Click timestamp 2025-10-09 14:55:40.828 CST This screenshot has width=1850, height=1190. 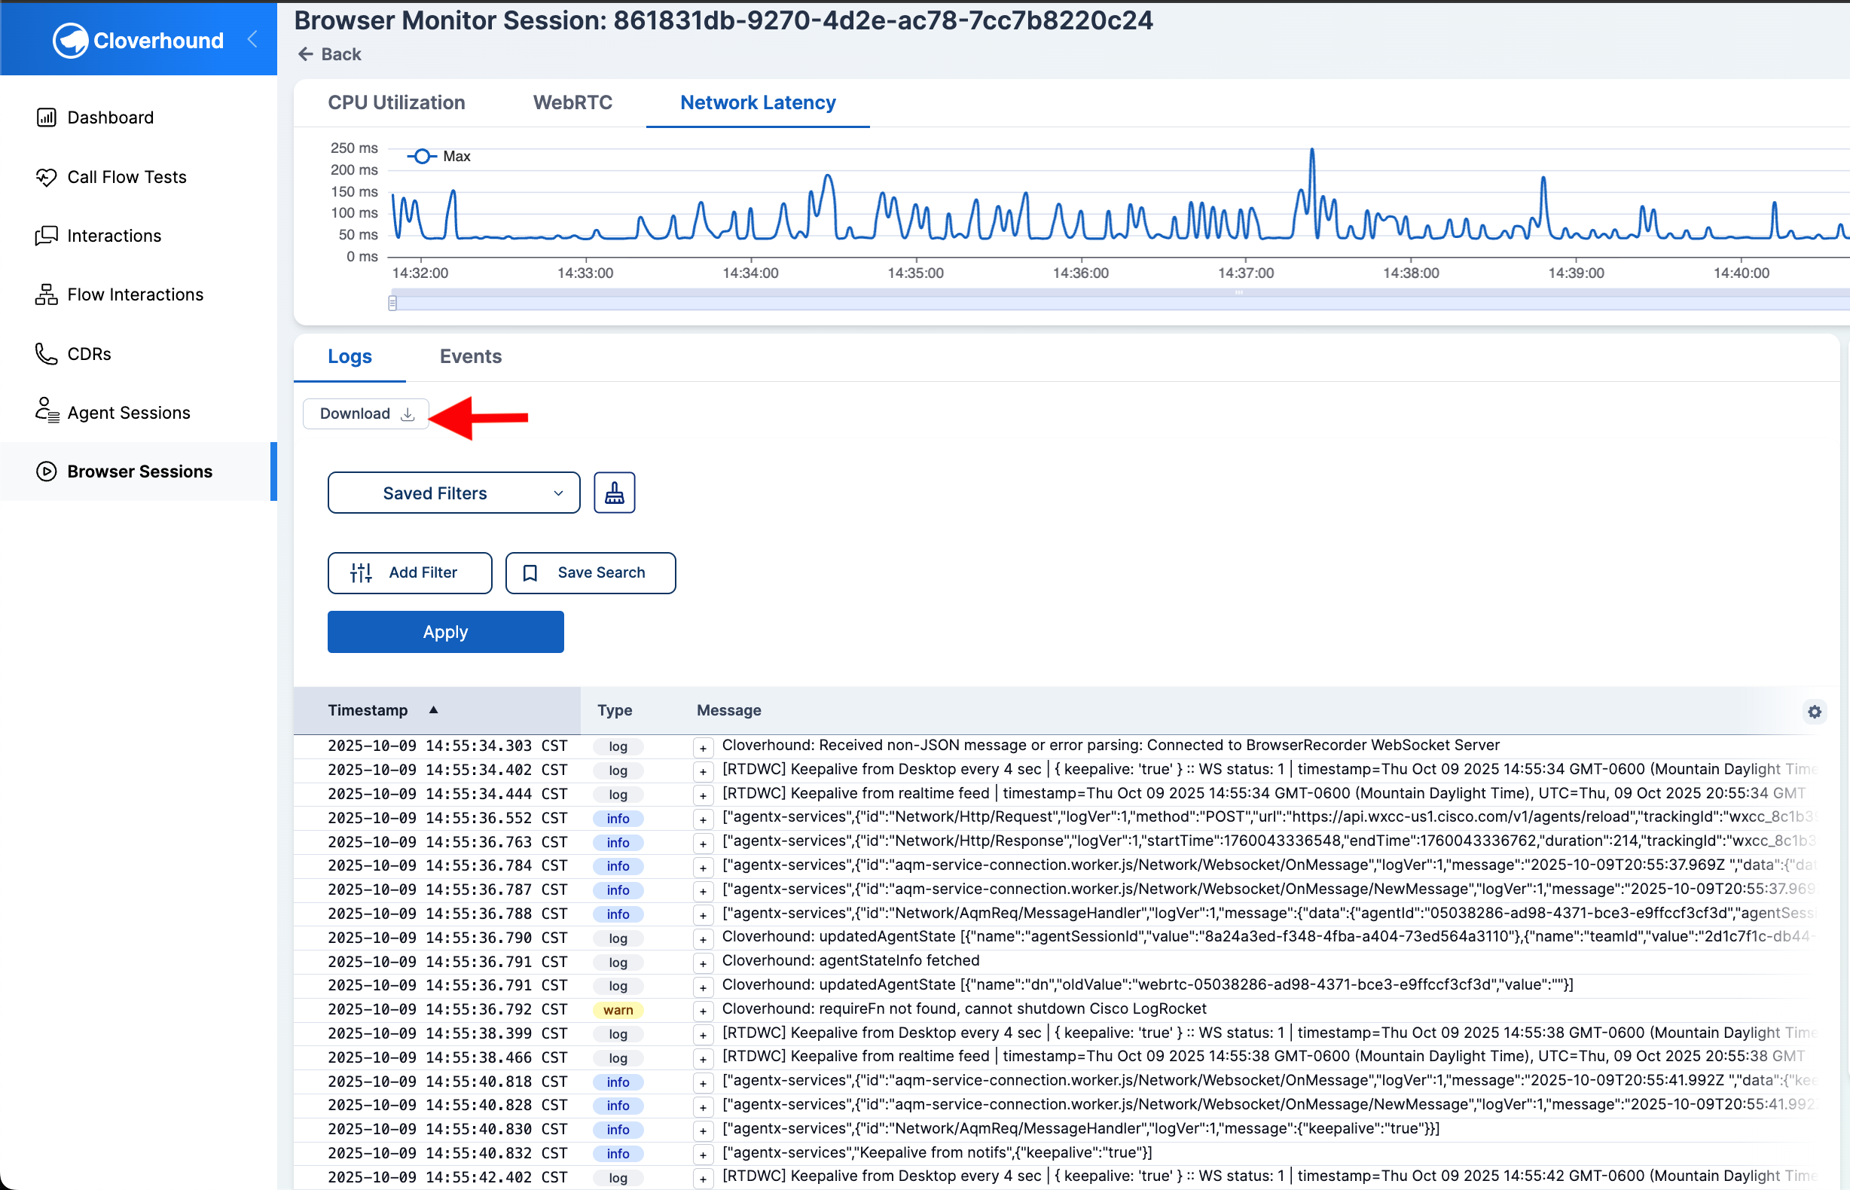[447, 1106]
